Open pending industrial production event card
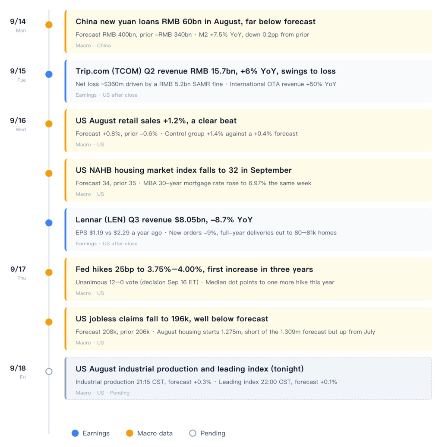 pyautogui.click(x=248, y=378)
